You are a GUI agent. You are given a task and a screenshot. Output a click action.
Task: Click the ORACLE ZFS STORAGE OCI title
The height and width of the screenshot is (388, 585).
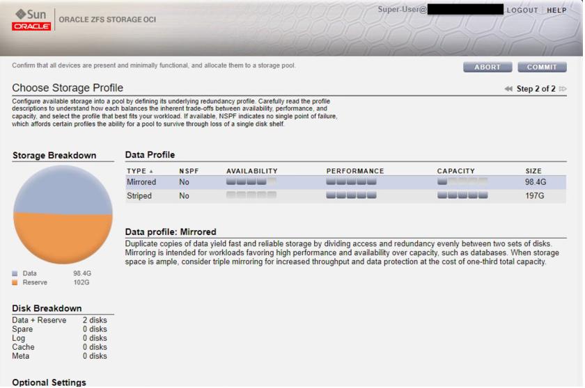coord(107,19)
